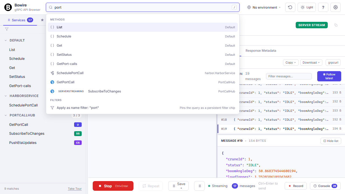Image resolution: width=345 pixels, height=194 pixels.
Task: Open the settings gear button
Action: pos(336,7)
